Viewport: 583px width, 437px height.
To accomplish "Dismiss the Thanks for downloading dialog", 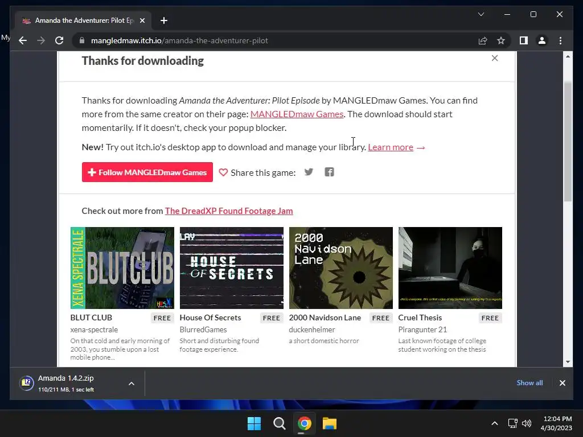I will point(495,58).
